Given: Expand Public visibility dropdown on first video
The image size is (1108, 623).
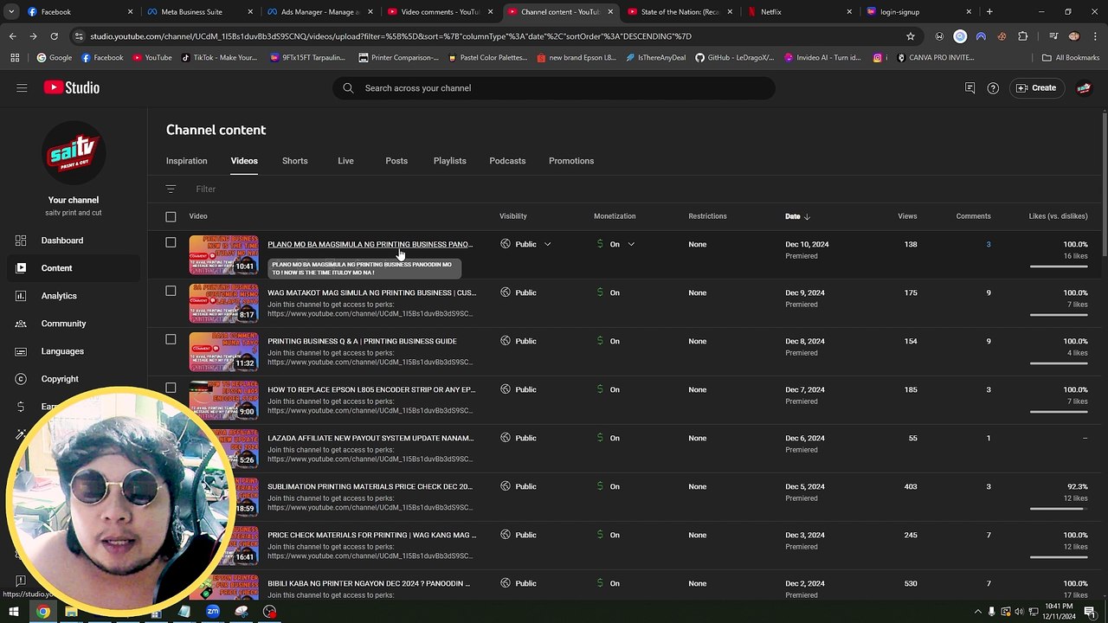Looking at the screenshot, I should [x=547, y=244].
